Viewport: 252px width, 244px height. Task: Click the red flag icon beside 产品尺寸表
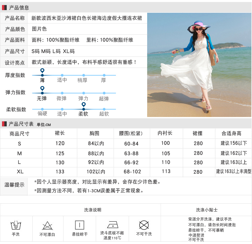[4, 124]
